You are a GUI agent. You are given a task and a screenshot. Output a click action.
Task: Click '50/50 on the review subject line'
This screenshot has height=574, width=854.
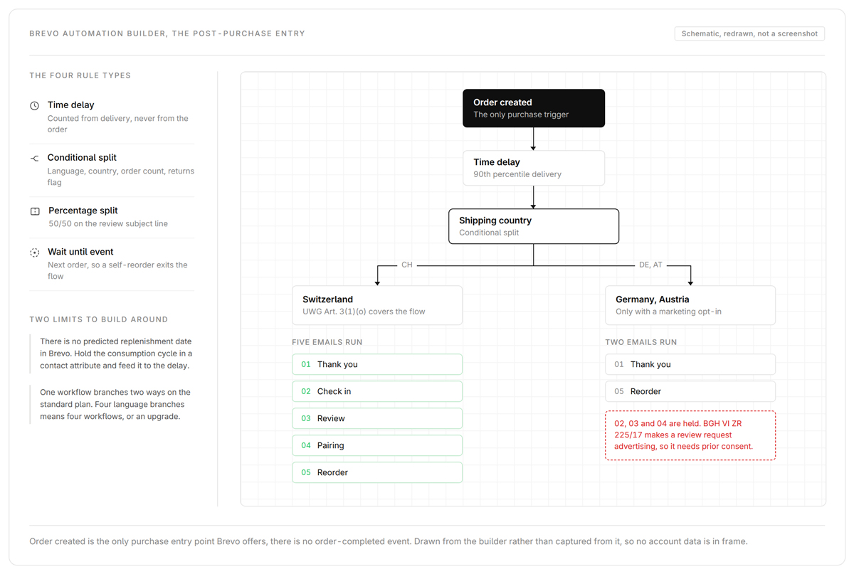(108, 223)
